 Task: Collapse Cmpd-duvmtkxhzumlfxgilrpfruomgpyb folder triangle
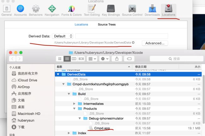(63, 84)
